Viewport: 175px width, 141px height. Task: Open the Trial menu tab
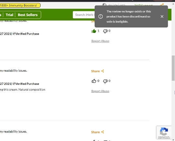coord(9,15)
